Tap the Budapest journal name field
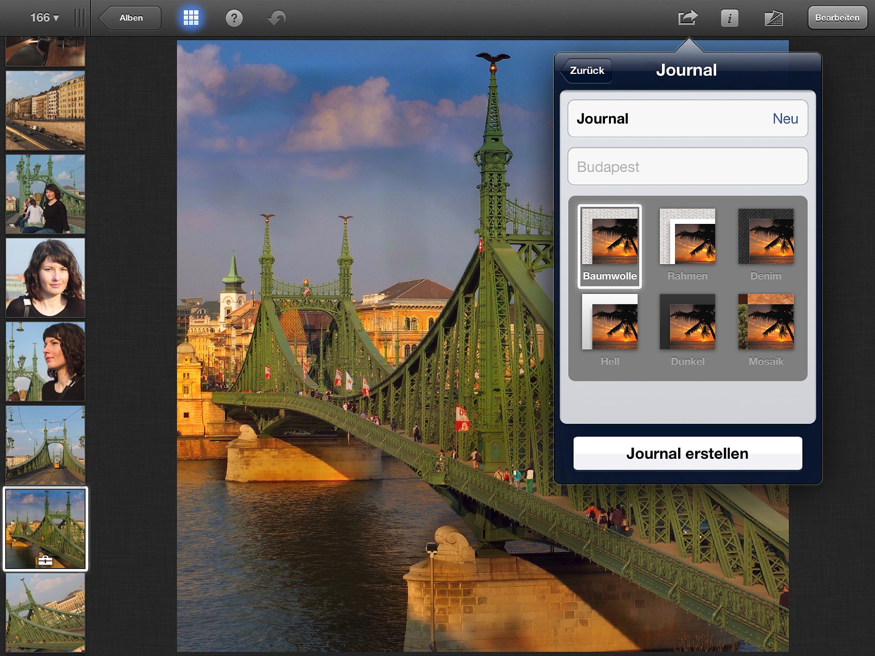 688,167
